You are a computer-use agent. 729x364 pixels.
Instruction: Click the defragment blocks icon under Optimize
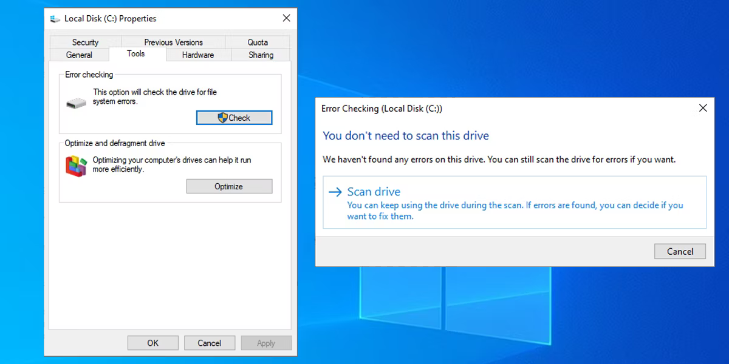(76, 166)
